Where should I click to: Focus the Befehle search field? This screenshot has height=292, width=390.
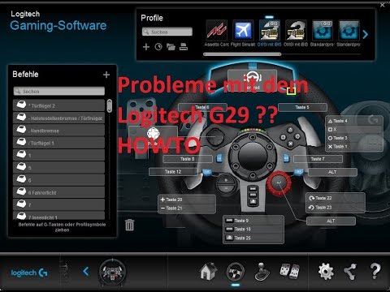tap(59, 91)
